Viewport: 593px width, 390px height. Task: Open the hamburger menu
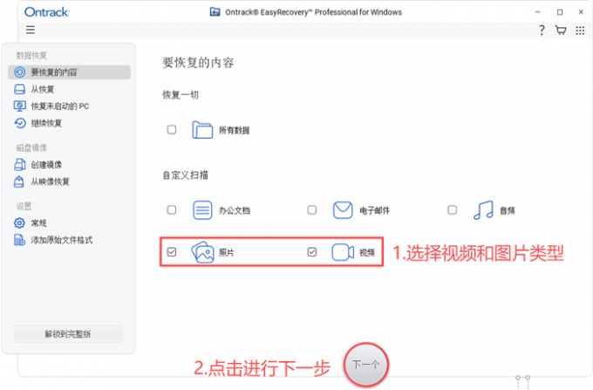[31, 30]
